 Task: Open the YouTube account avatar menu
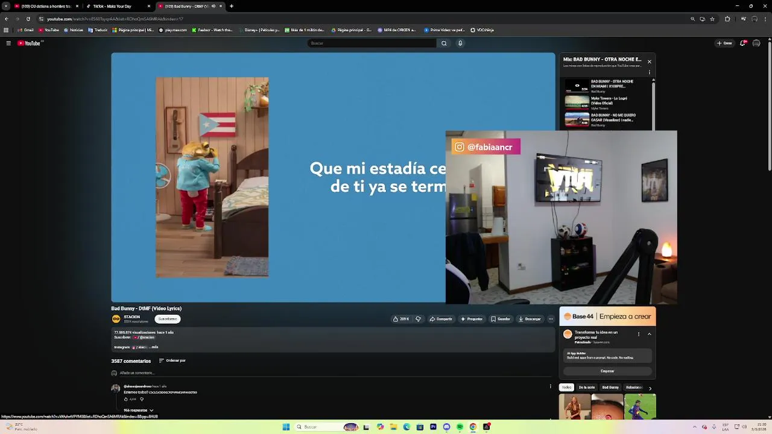[756, 43]
